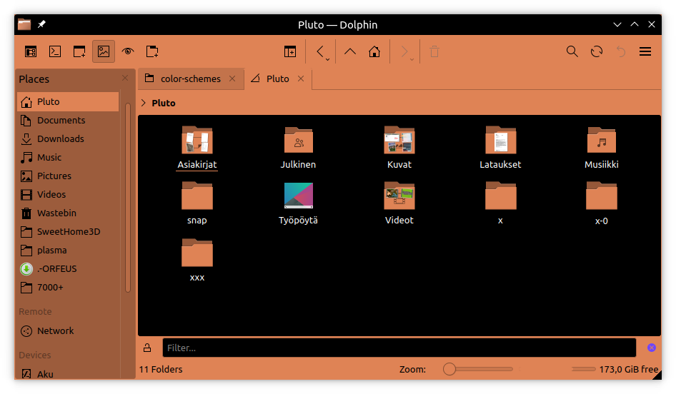The height and width of the screenshot is (394, 676).
Task: Create new folder toolbar icon
Action: coord(152,51)
